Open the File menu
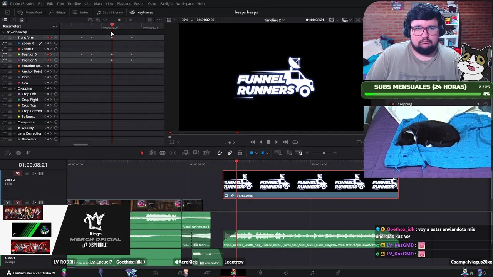Image resolution: width=493 pixels, height=277 pixels. pos(40,4)
